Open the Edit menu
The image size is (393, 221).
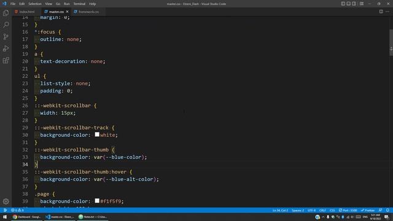(22, 4)
